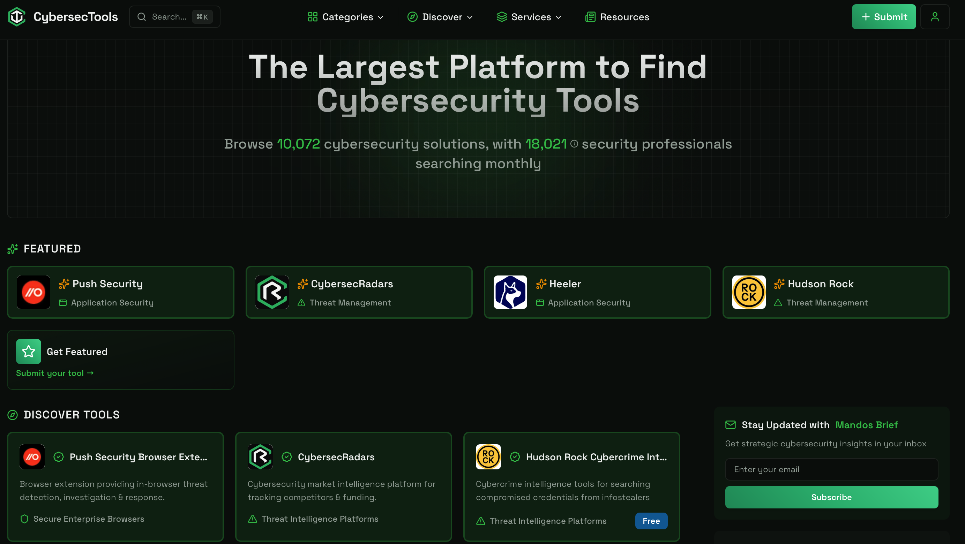Click the search magnifier icon
Screen dimensions: 965x544
pyautogui.click(x=141, y=17)
